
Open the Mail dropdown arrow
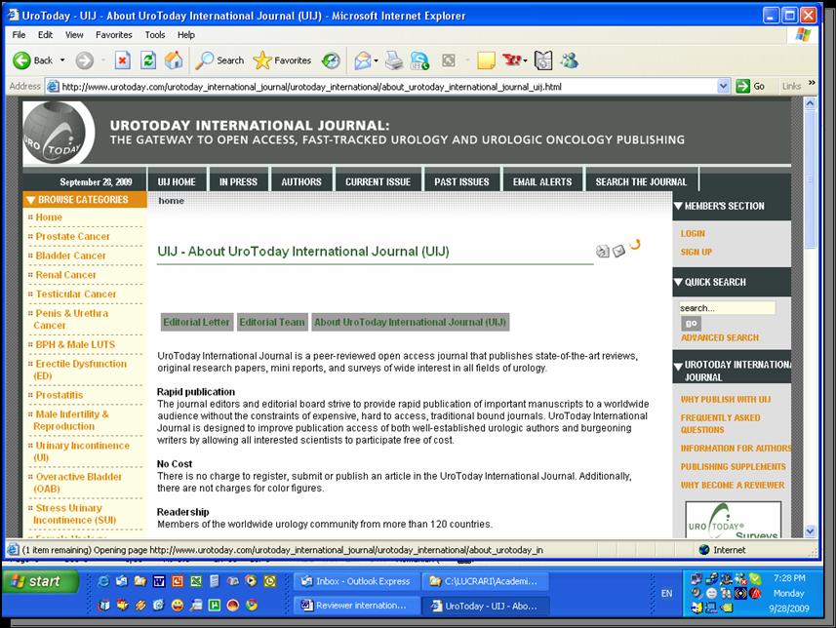[x=377, y=60]
